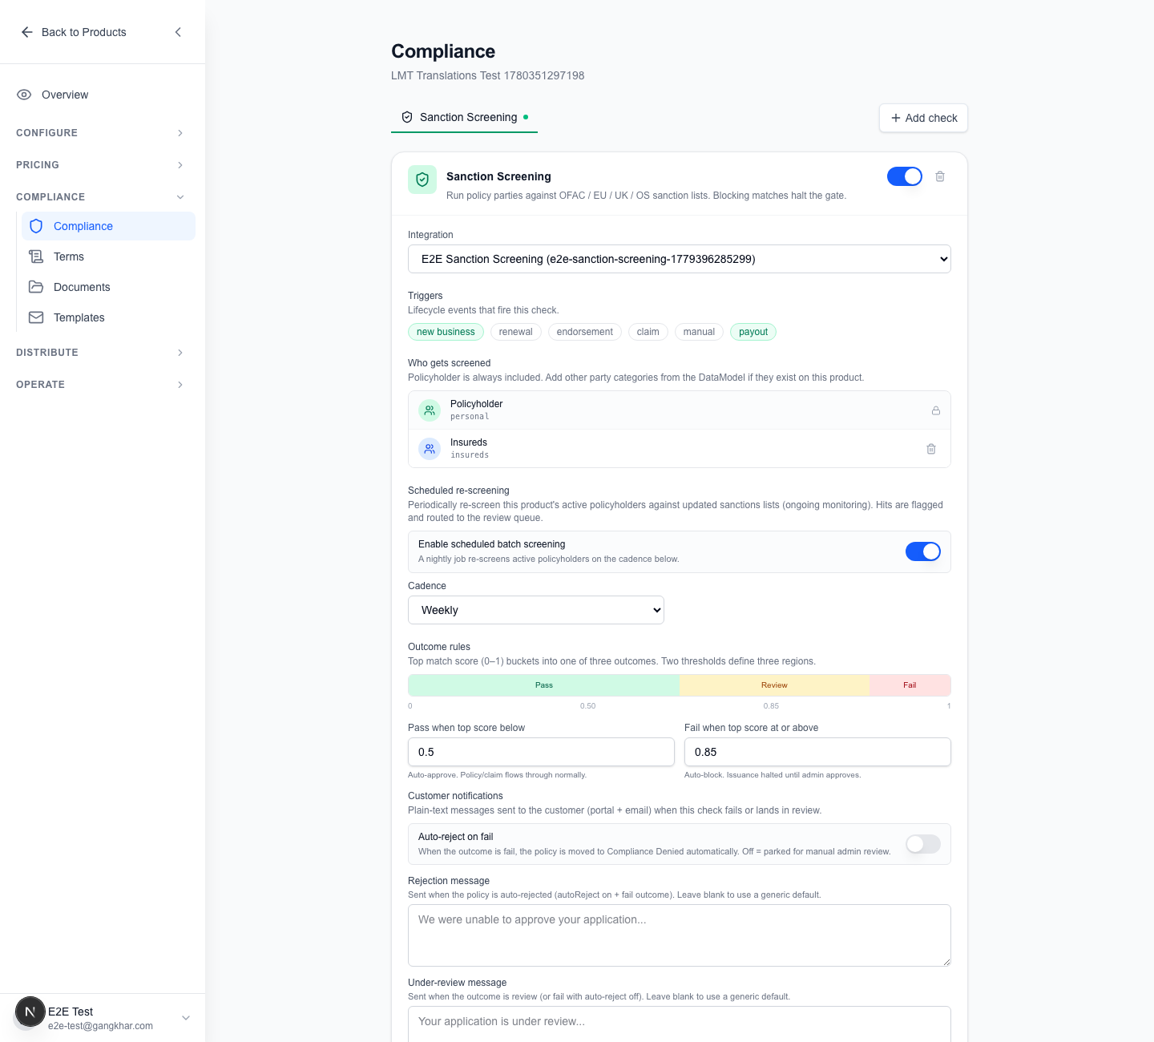The image size is (1154, 1042).
Task: Click the Templates envelope icon
Action: click(x=36, y=317)
